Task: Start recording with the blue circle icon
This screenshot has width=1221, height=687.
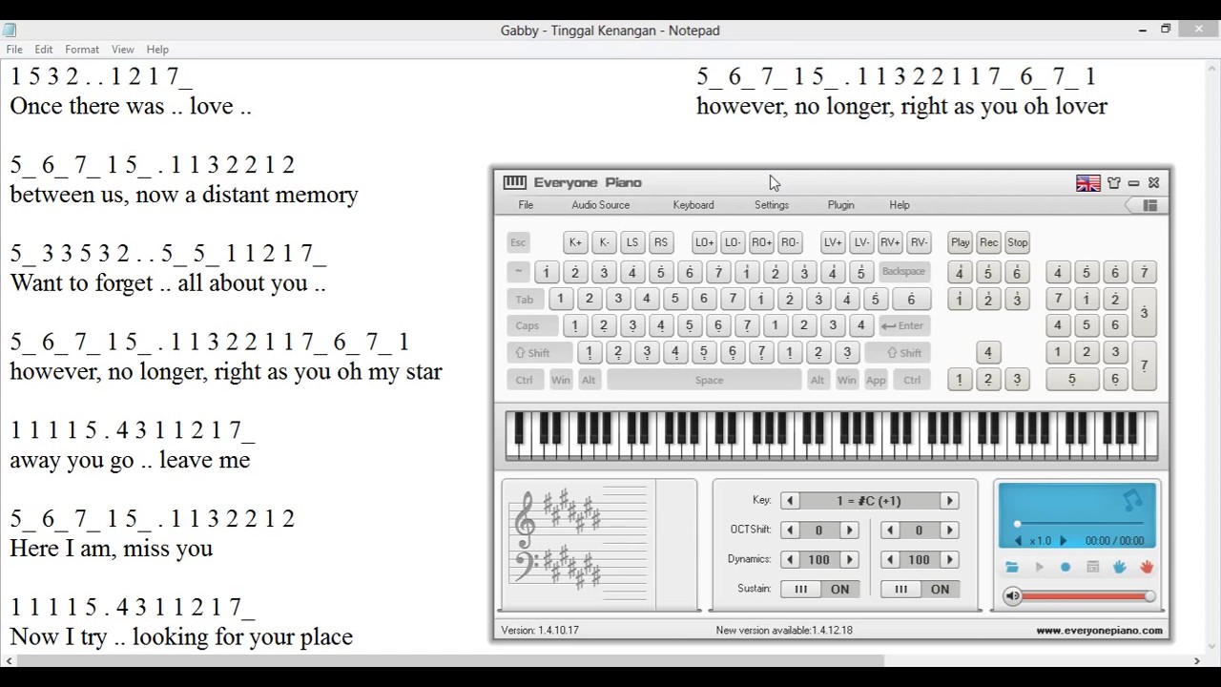Action: coord(1066,568)
